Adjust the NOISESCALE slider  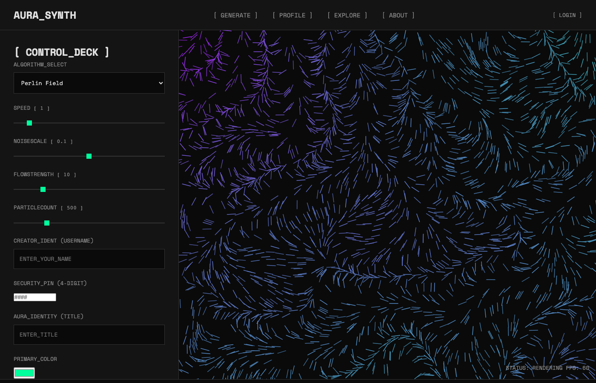click(89, 156)
